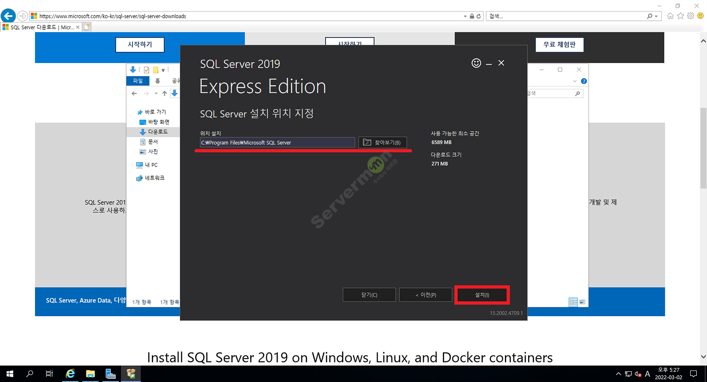Click the Explorer back arrow
Image resolution: width=707 pixels, height=382 pixels.
coord(134,93)
